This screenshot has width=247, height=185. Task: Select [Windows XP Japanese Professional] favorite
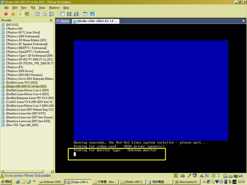(27, 44)
